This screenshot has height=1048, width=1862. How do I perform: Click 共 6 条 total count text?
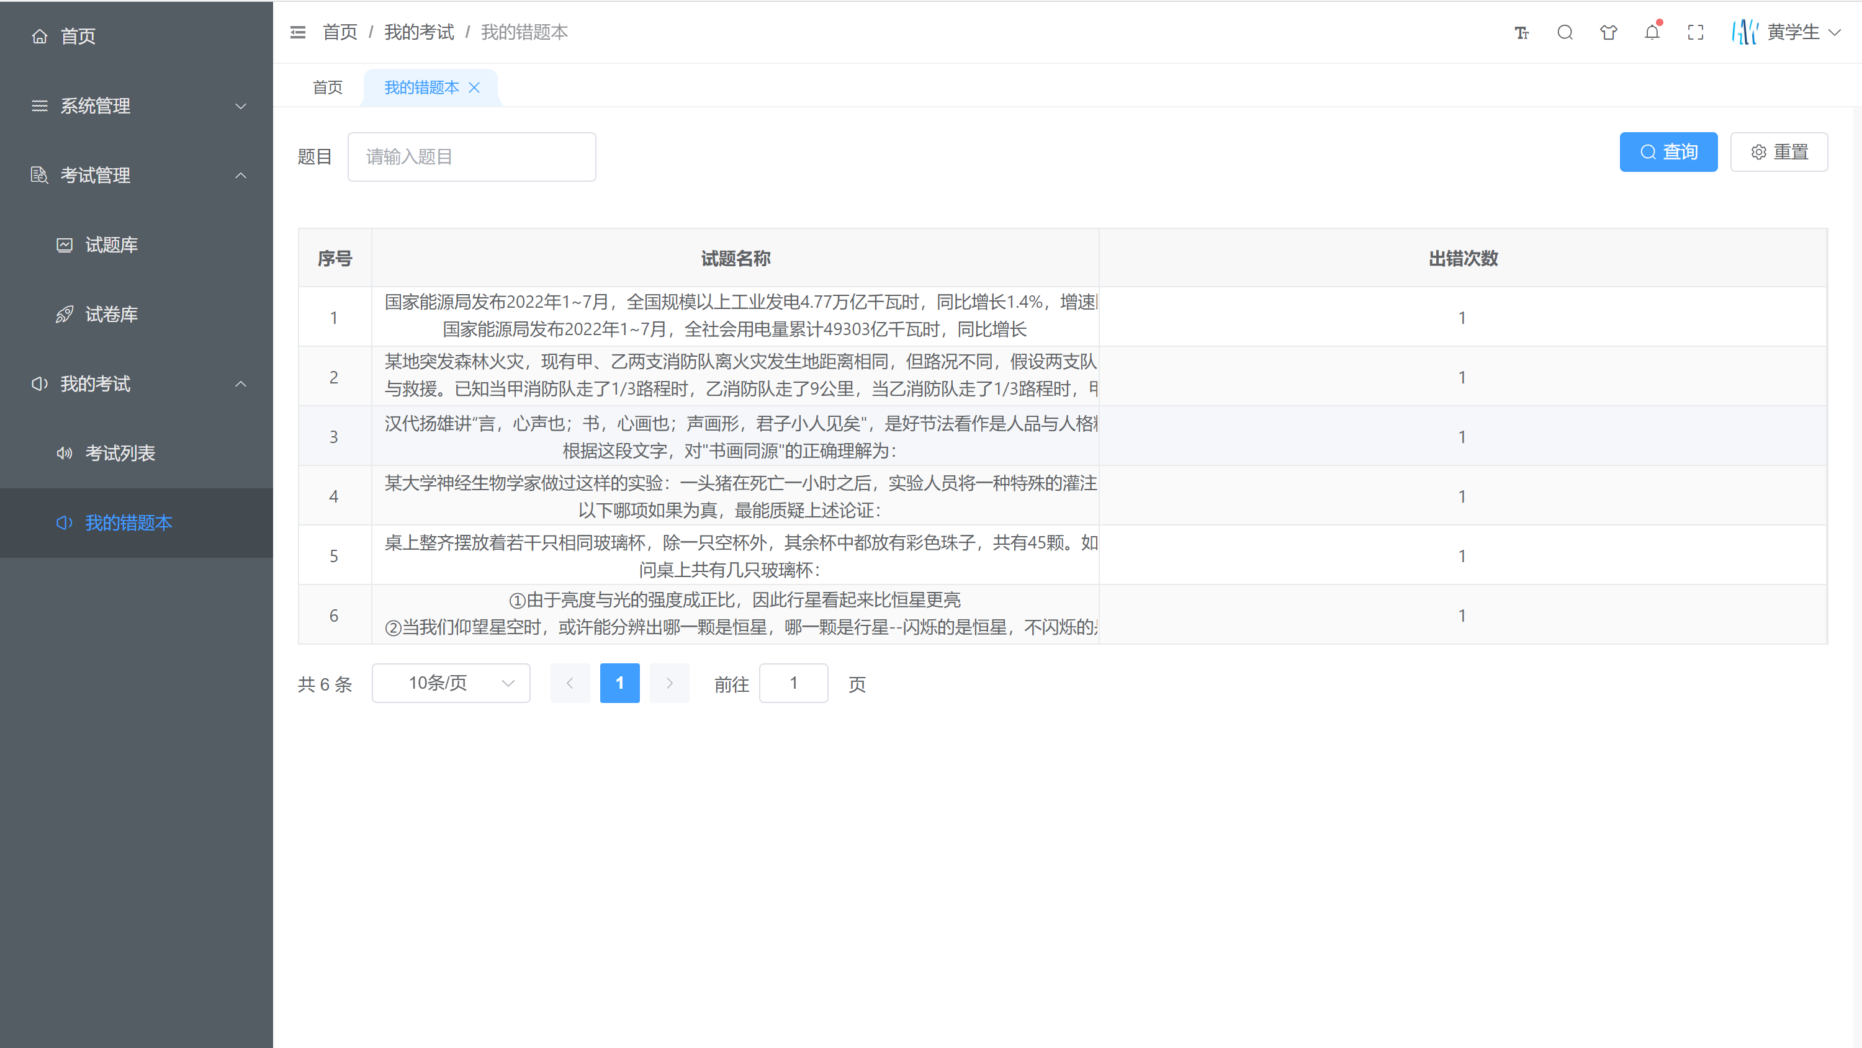pyautogui.click(x=325, y=684)
